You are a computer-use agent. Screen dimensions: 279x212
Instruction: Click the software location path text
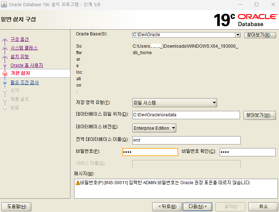(185, 49)
